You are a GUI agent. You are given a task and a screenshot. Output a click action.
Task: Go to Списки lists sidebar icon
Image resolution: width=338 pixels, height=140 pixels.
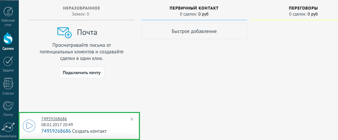pyautogui.click(x=8, y=84)
